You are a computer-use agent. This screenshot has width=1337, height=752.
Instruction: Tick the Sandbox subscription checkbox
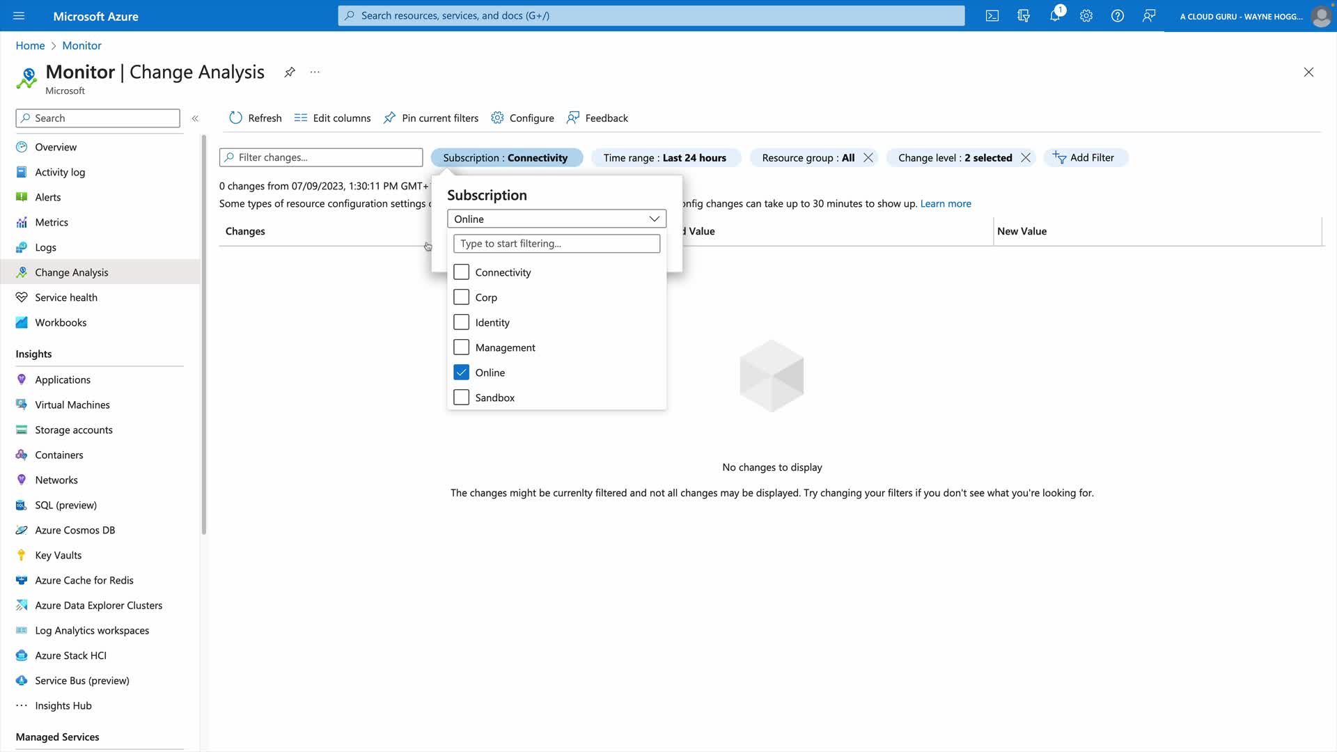461,398
